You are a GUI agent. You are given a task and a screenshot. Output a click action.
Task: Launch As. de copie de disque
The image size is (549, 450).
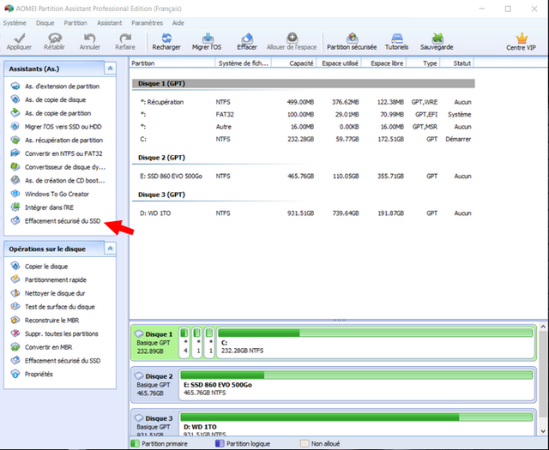55,99
